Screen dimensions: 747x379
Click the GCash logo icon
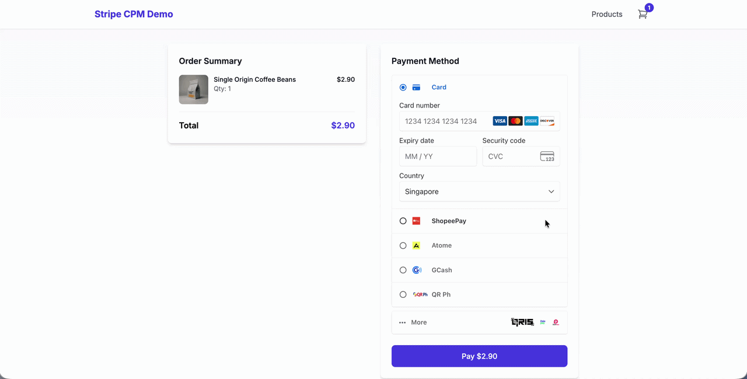pos(416,270)
